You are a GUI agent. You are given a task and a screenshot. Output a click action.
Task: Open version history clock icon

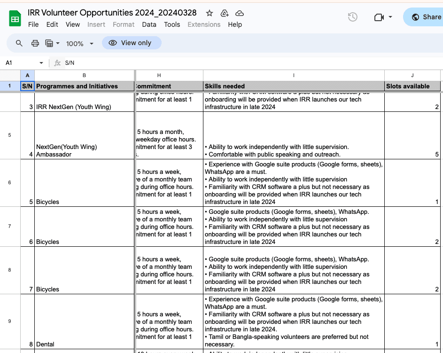point(353,17)
